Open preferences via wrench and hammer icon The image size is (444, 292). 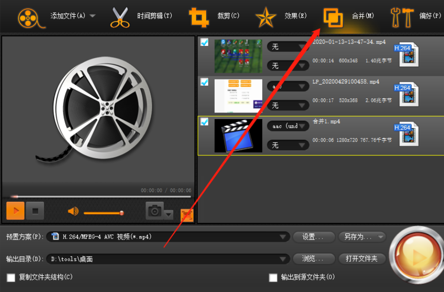click(x=402, y=18)
